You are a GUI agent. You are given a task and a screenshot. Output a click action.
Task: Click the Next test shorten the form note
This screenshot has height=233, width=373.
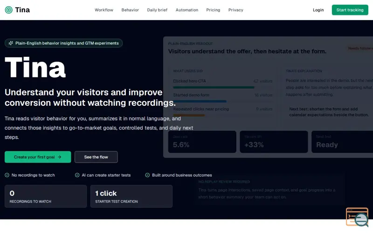pyautogui.click(x=329, y=112)
